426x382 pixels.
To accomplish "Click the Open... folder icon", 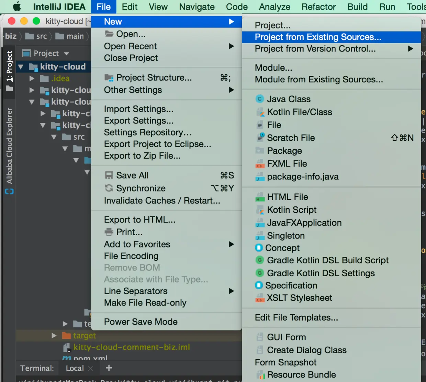I will click(109, 34).
